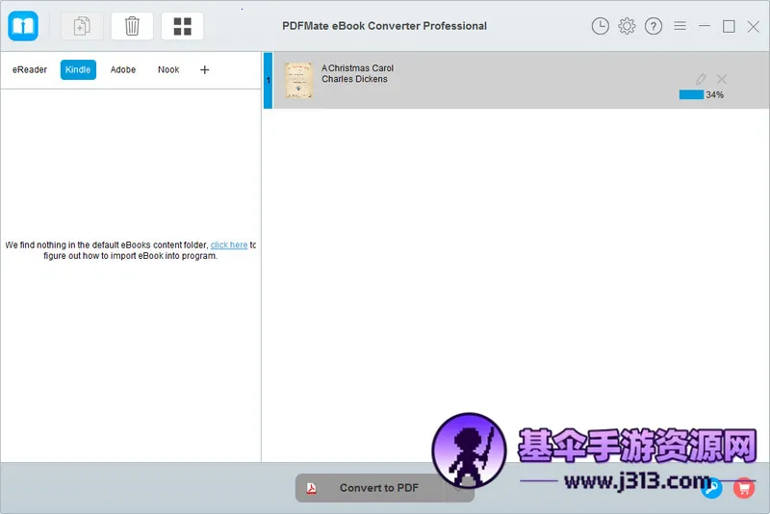Viewport: 770px width, 514px height.
Task: Edit metadata of A Christmas Carol with pencil
Action: 702,79
